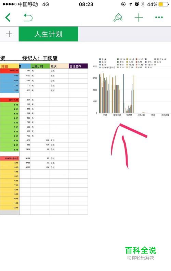The height and width of the screenshot is (271, 171).
Task: Tap the alarm clock status icon
Action: (137, 4)
